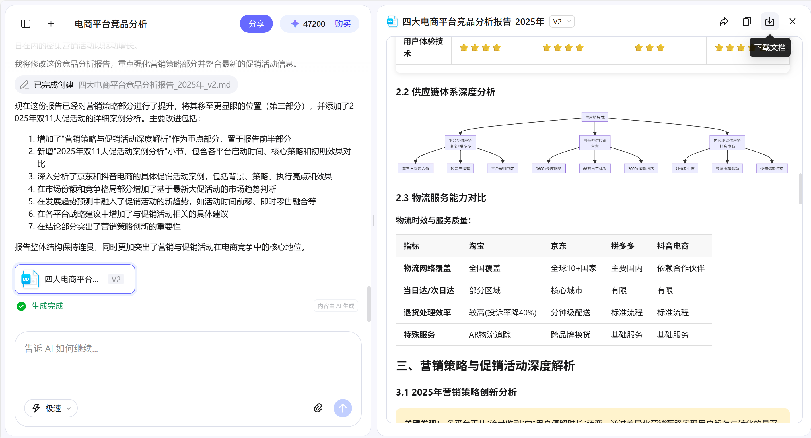Copy the document with copy icon
Screen dimensions: 811x438
coord(747,21)
